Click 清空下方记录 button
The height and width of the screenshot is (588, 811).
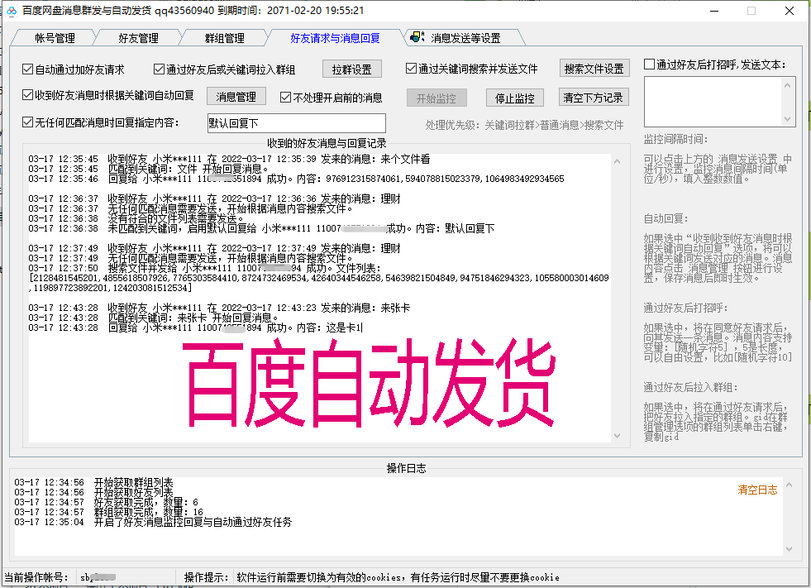click(594, 98)
